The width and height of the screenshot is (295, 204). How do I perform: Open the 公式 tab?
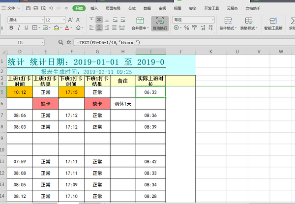(132, 8)
